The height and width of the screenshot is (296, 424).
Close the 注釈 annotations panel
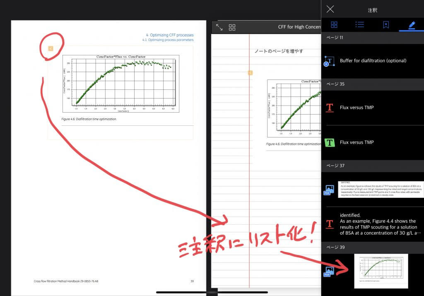coord(330,9)
